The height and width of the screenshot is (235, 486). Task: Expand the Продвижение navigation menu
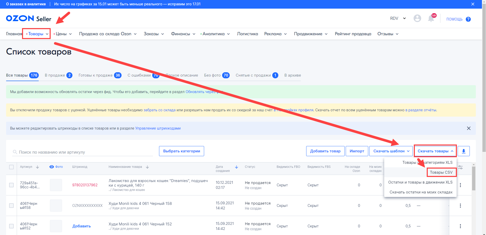(311, 34)
